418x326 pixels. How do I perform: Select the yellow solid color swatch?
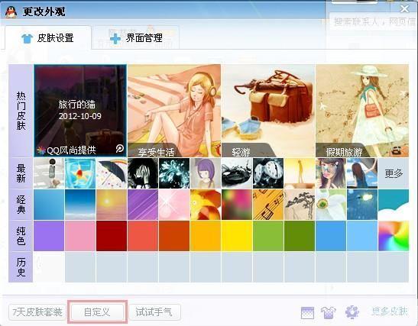click(237, 236)
